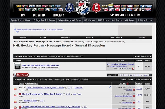Click the Philadelphia Flyers team logo
This screenshot has height=109, width=165.
tap(136, 9)
